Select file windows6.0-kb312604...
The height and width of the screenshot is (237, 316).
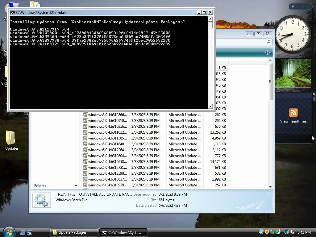107,156
